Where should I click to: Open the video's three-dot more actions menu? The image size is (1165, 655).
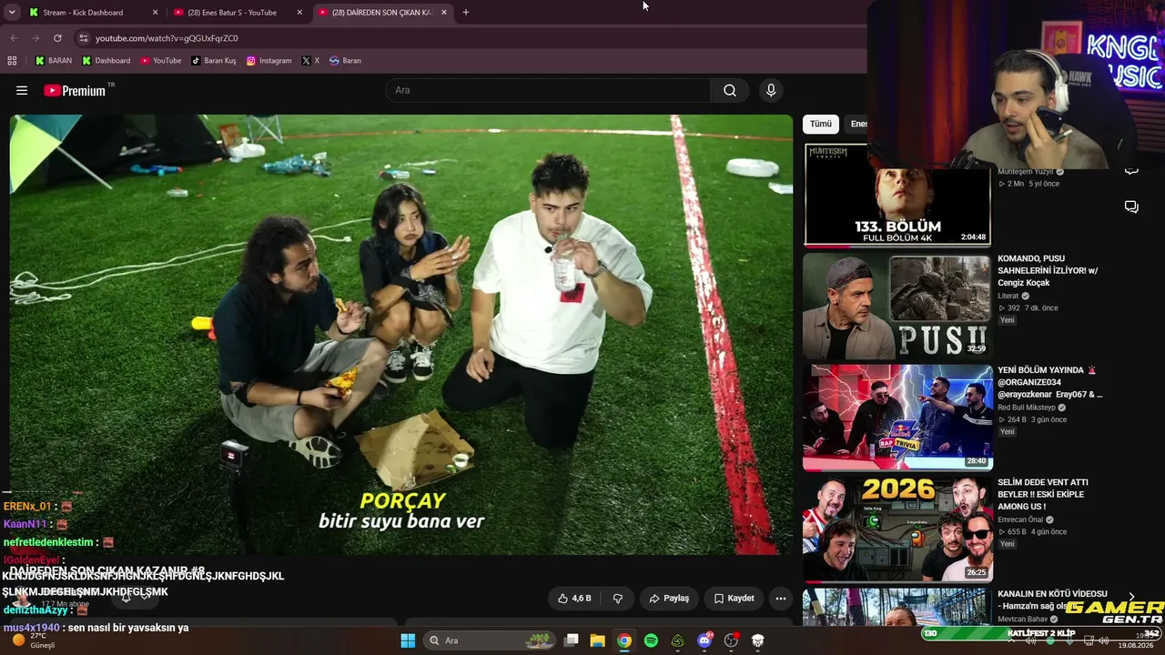(781, 599)
